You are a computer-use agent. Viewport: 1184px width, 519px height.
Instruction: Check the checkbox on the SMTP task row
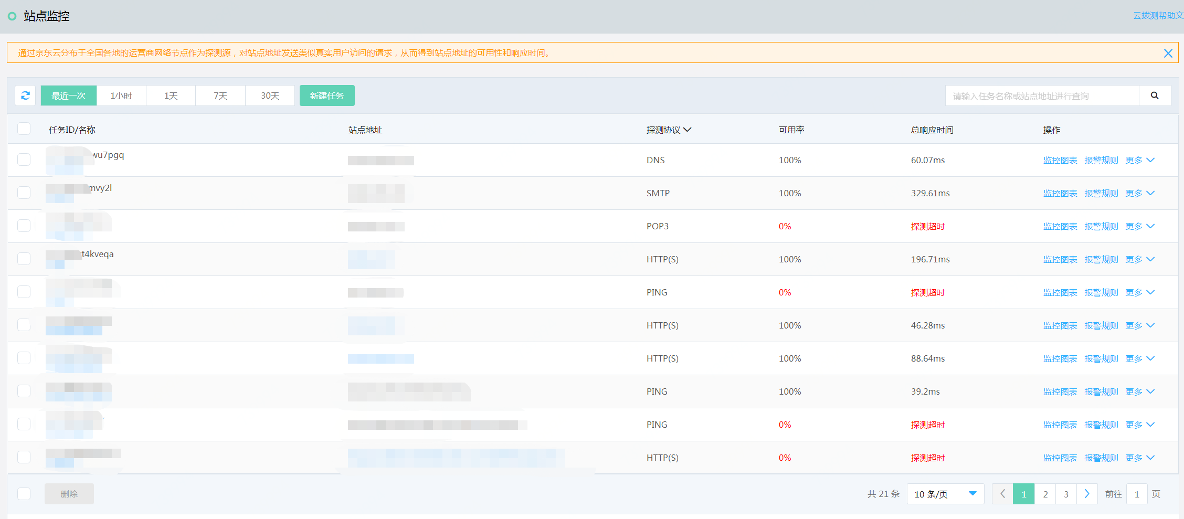(x=24, y=193)
